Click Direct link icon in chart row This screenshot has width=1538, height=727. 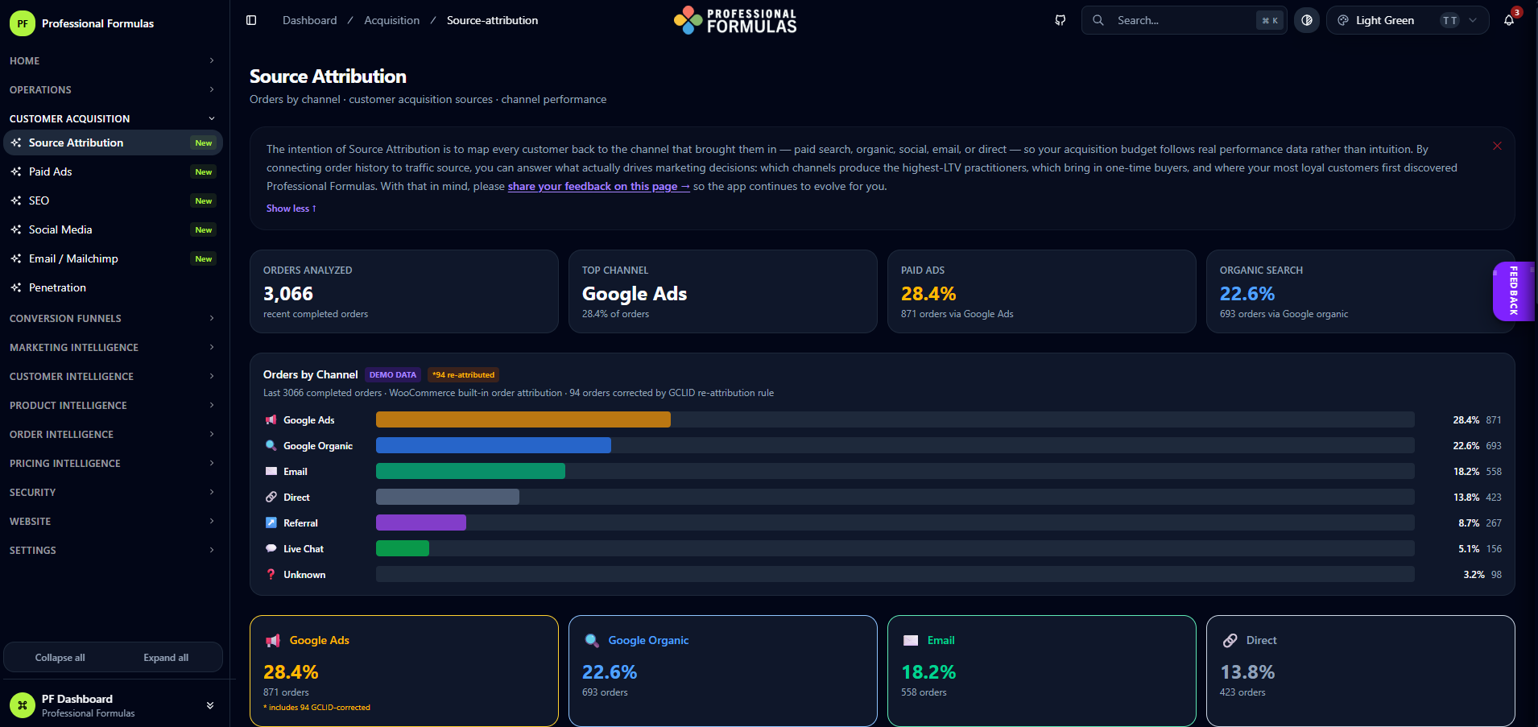271,498
